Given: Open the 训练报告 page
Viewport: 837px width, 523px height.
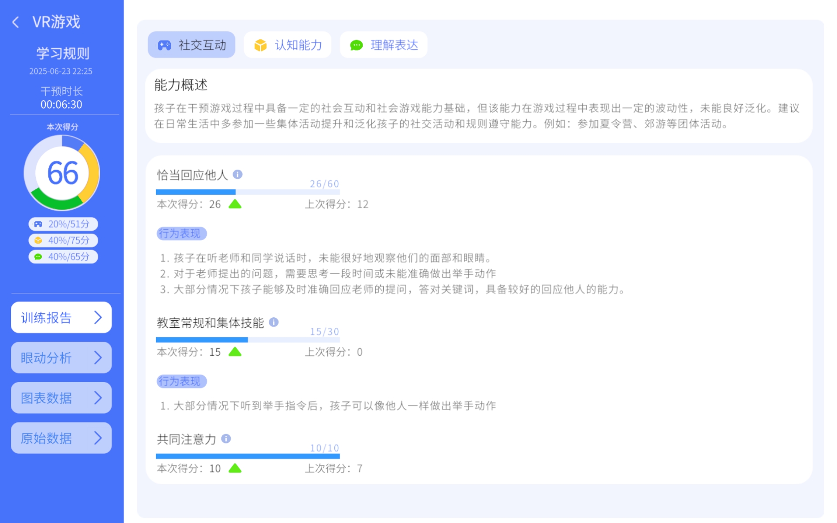Looking at the screenshot, I should (61, 317).
